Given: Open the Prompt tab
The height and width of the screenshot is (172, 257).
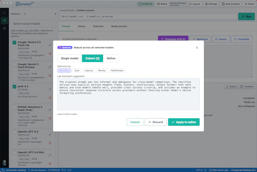Looking at the screenshot, I should point(66,26).
